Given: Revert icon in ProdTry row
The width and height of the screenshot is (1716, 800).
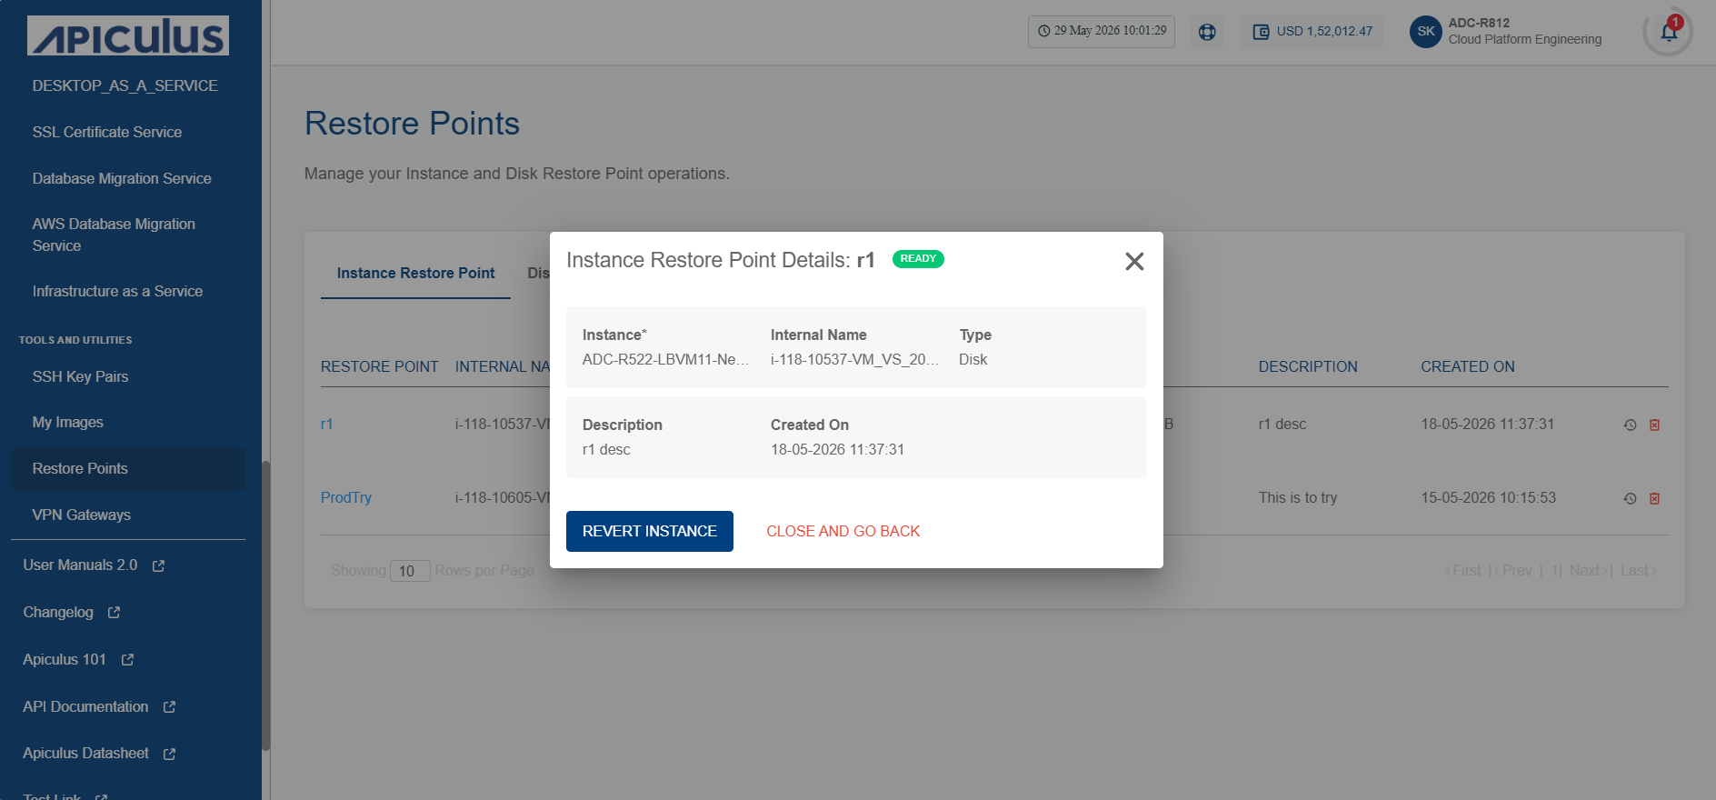Looking at the screenshot, I should pyautogui.click(x=1631, y=498).
